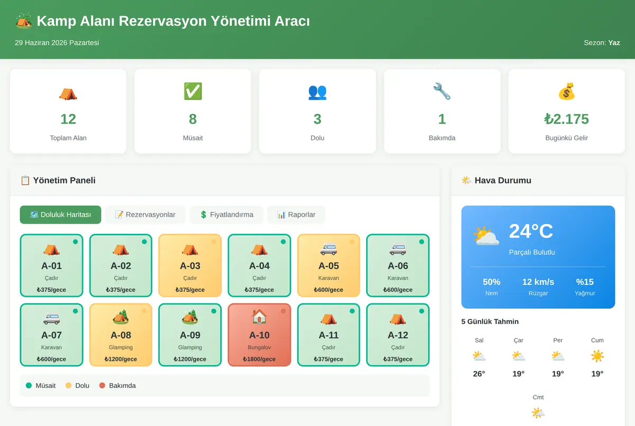Screen dimensions: 635x426
Task: Click the caravan icon on site A-05
Action: click(x=329, y=249)
